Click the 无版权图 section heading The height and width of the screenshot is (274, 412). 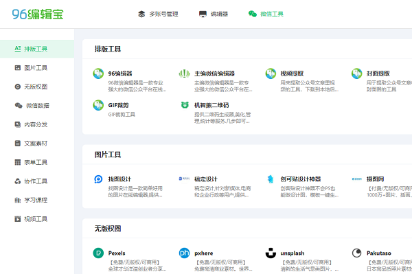[x=108, y=229]
